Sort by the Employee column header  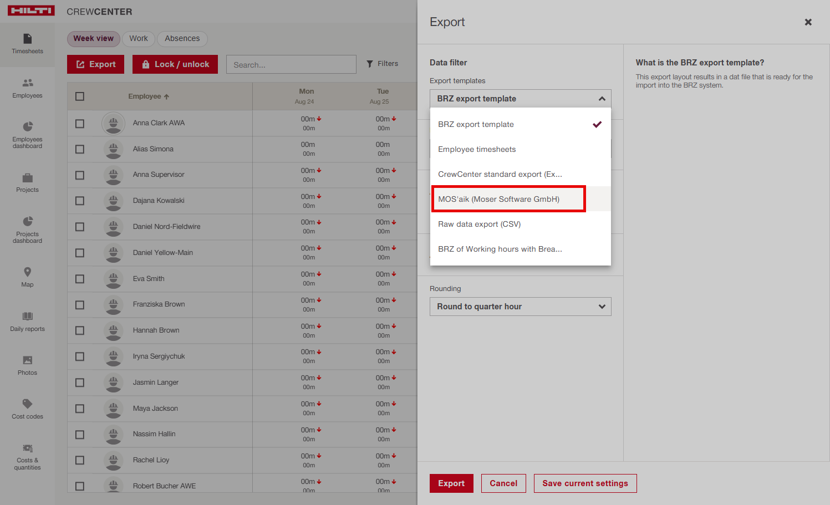[x=149, y=96]
